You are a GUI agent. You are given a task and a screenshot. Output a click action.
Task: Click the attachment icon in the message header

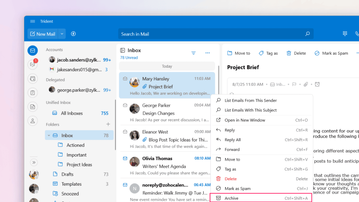[306, 84]
